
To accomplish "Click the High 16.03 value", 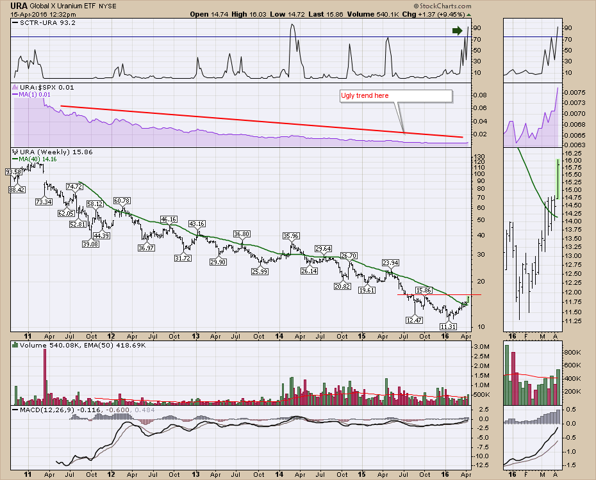I will pyautogui.click(x=249, y=15).
